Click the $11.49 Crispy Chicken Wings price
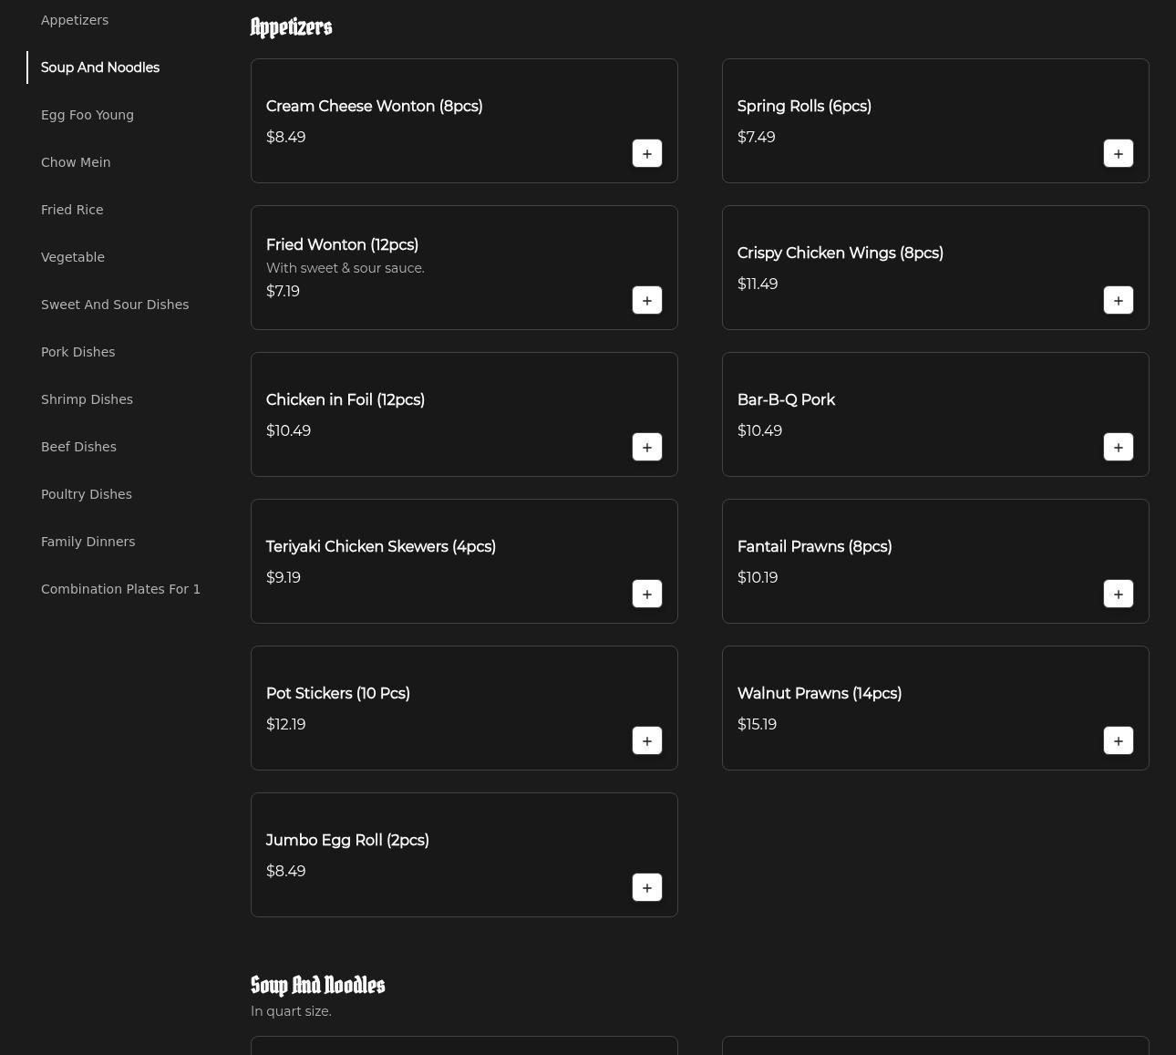Viewport: 1176px width, 1055px height. [758, 284]
